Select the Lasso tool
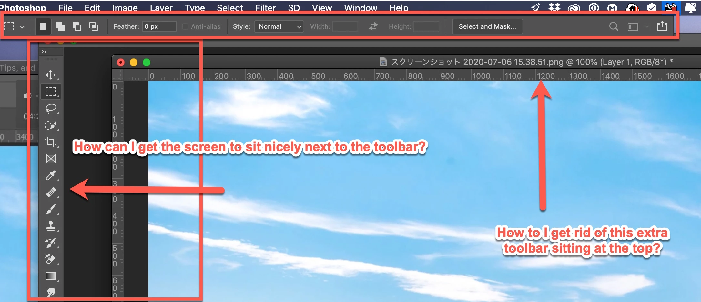The image size is (701, 302). tap(51, 108)
